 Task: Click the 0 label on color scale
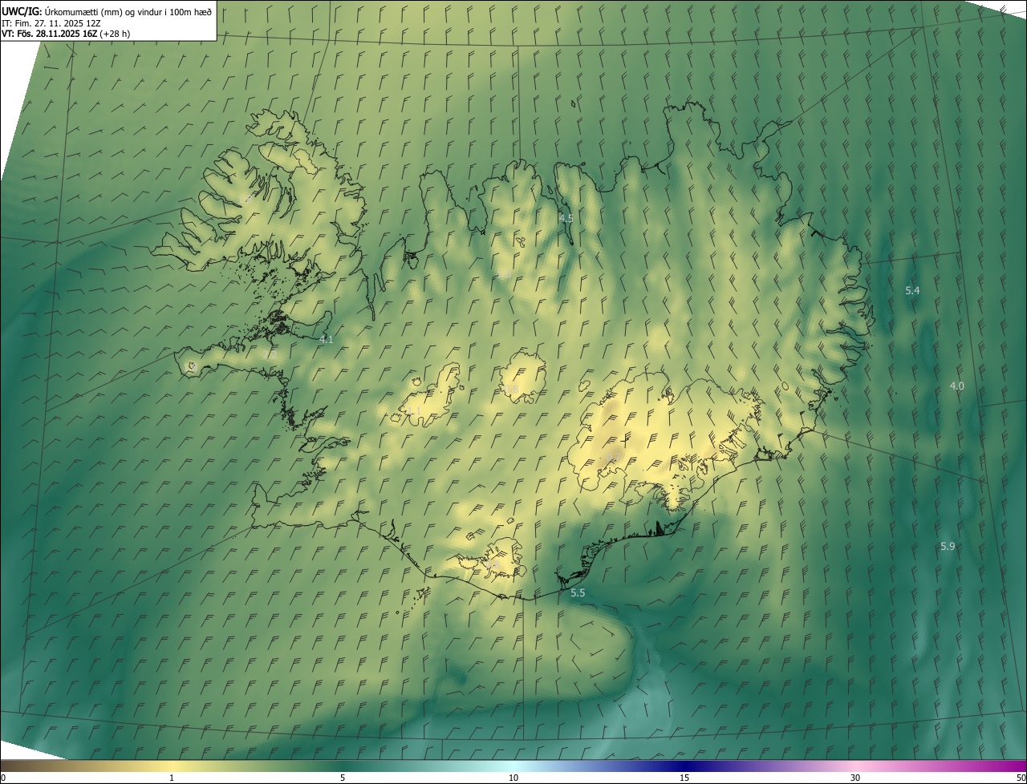pyautogui.click(x=2, y=778)
